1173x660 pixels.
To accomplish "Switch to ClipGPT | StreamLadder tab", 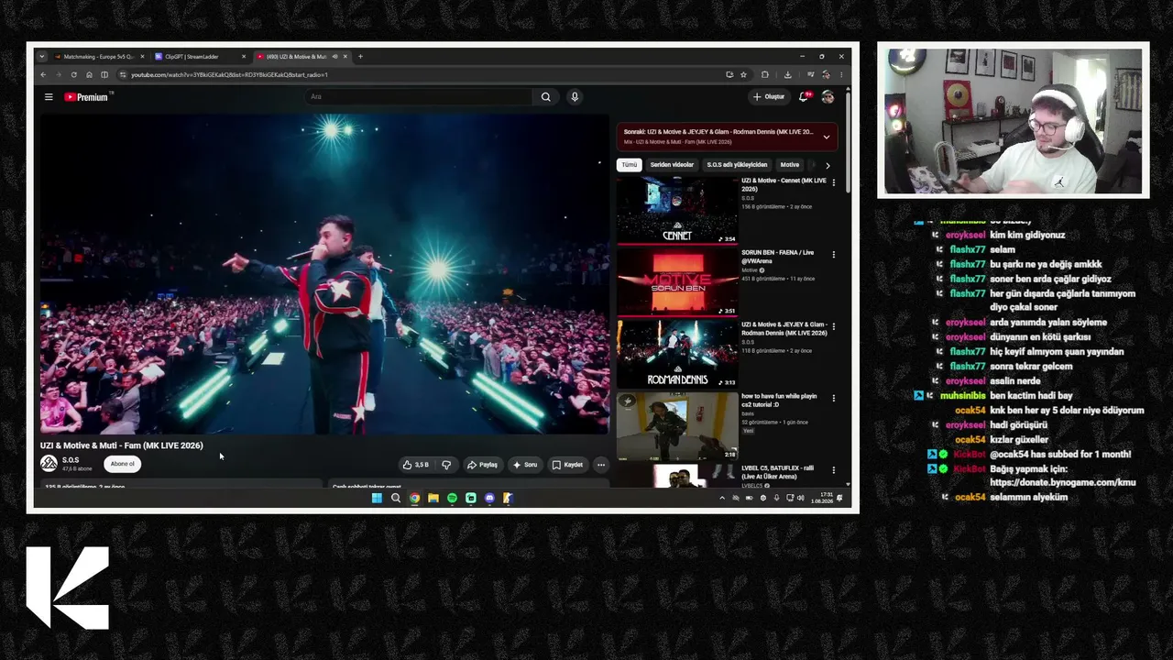I will (x=200, y=57).
